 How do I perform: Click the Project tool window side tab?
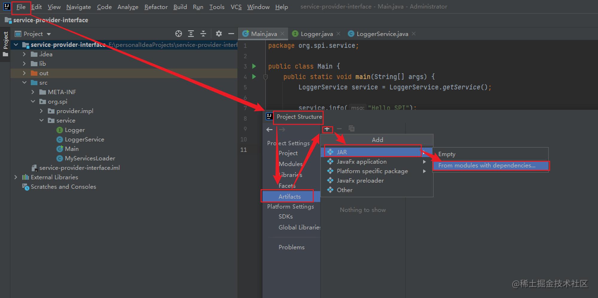5,44
